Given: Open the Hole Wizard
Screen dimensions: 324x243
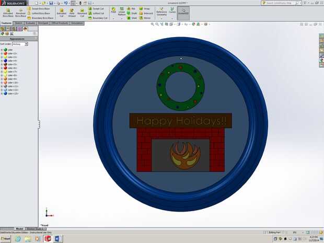Looking at the screenshot, I should pyautogui.click(x=72, y=13).
